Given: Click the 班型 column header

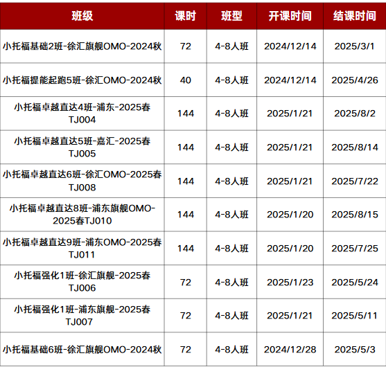Looking at the screenshot, I should pos(231,16).
